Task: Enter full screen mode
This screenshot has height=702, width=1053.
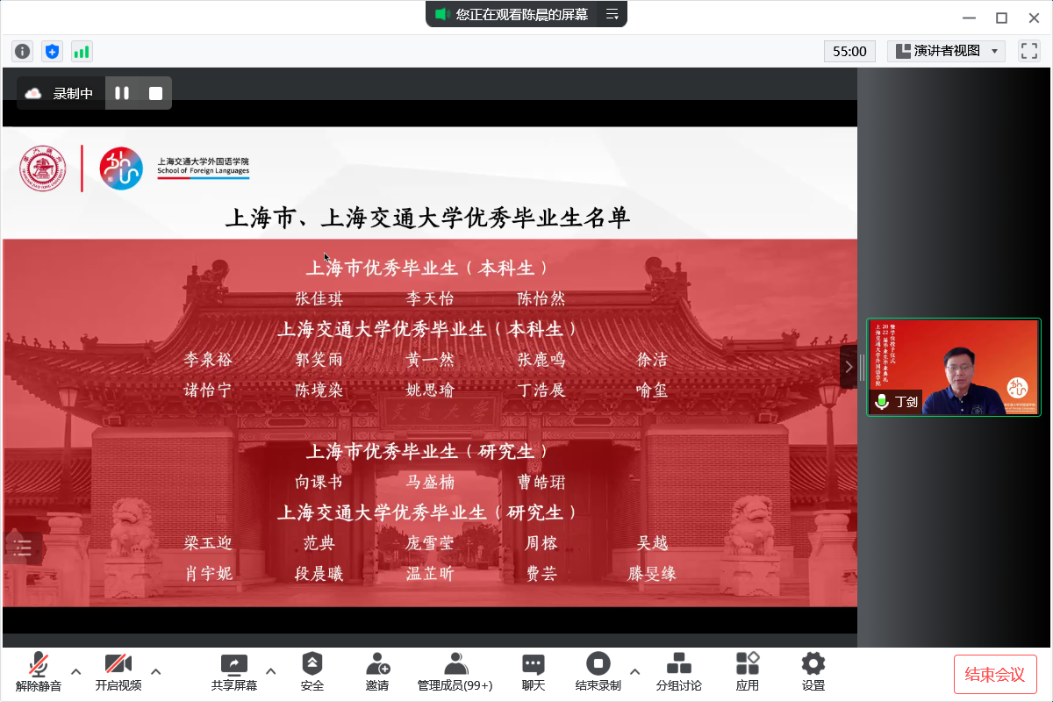Action: (x=1028, y=51)
